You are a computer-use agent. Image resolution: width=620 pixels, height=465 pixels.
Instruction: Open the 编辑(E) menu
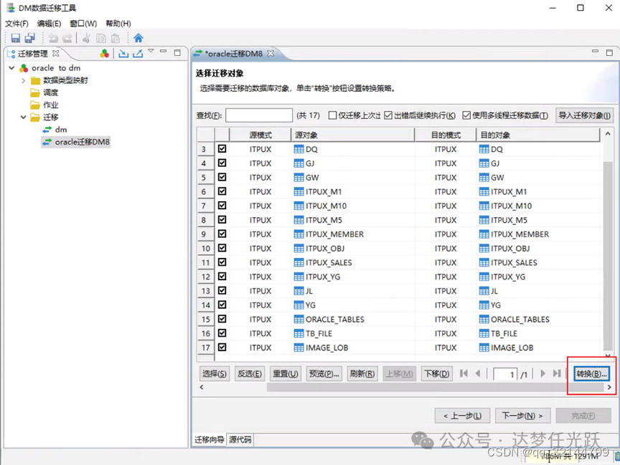pos(49,24)
